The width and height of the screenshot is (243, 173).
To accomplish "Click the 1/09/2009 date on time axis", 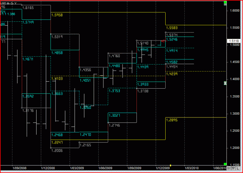I will (135, 168).
